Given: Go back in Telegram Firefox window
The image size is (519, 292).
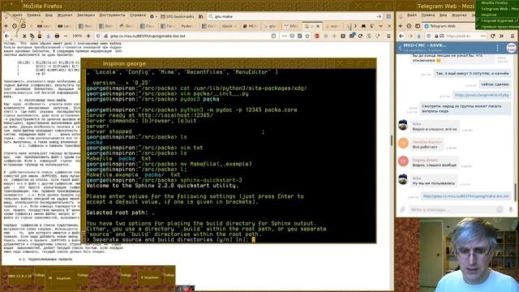Looking at the screenshot, I should (x=401, y=36).
